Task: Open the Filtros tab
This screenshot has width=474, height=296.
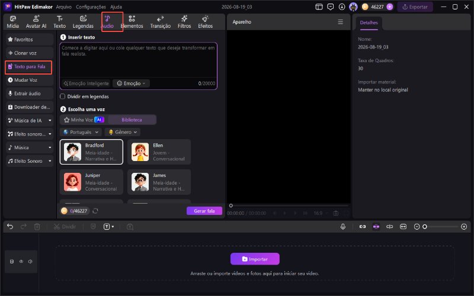Action: pyautogui.click(x=184, y=22)
